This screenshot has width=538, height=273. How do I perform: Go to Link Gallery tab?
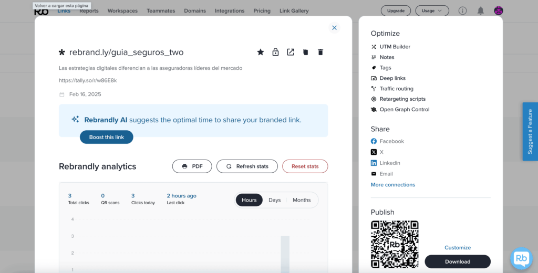click(x=294, y=10)
